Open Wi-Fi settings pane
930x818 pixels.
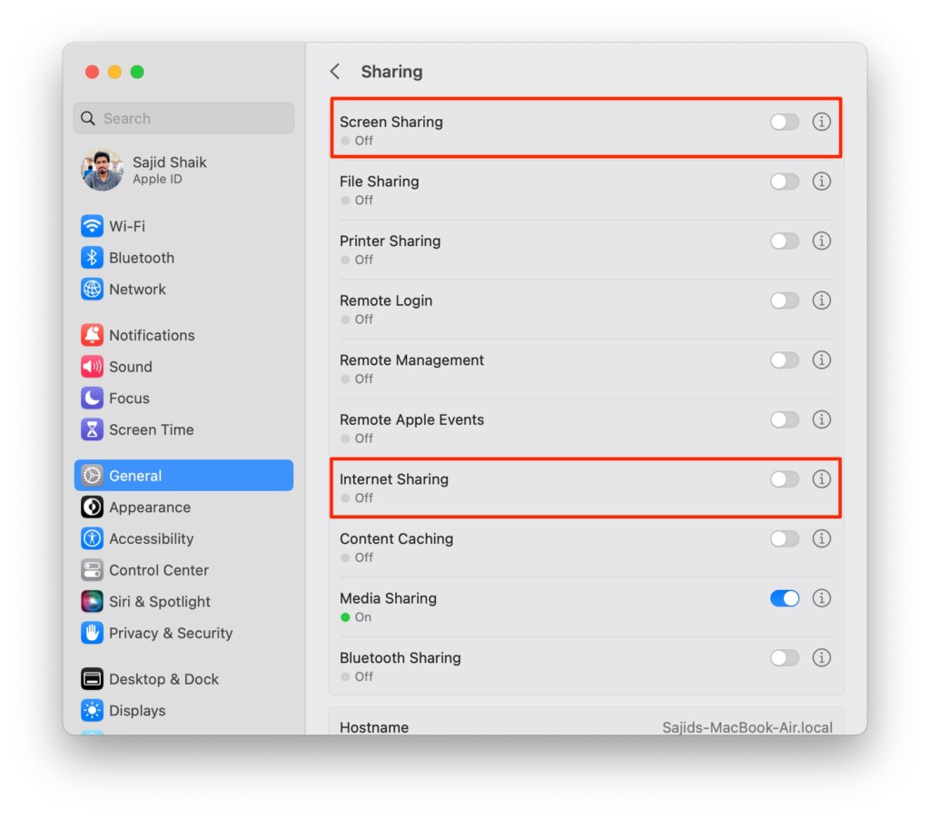(x=183, y=226)
